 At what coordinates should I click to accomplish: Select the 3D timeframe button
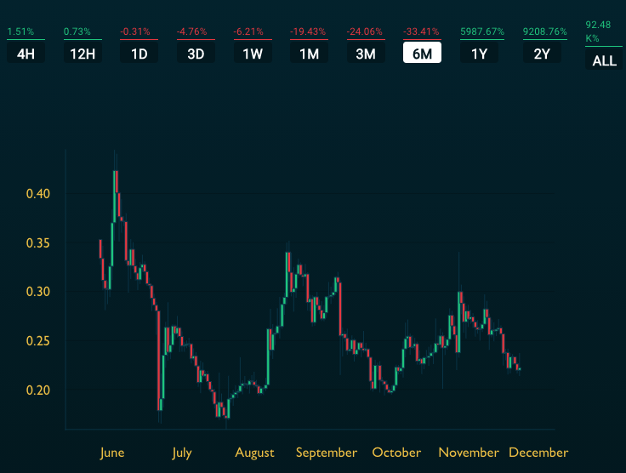(x=196, y=54)
